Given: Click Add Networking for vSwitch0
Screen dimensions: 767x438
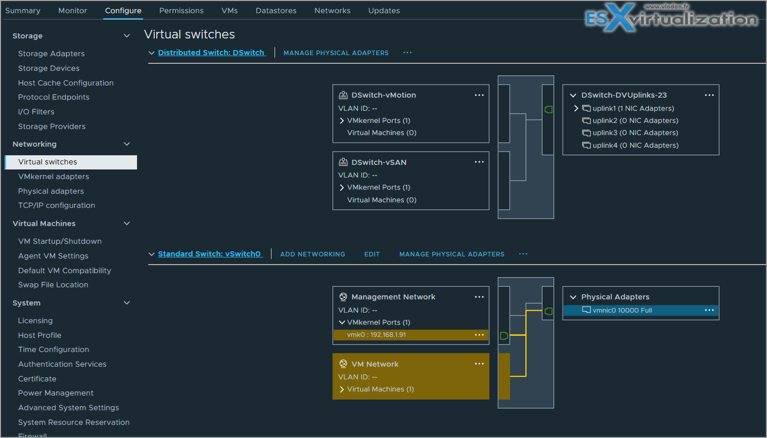Looking at the screenshot, I should pos(312,254).
